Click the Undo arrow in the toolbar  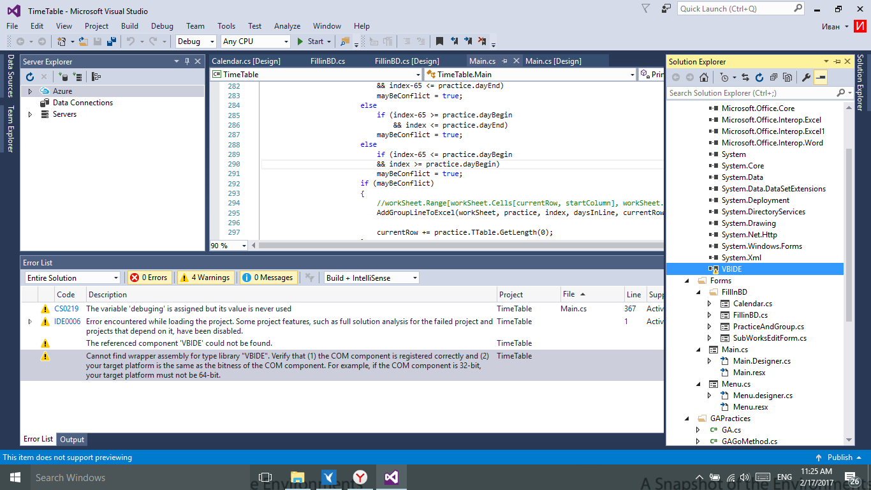coord(130,41)
